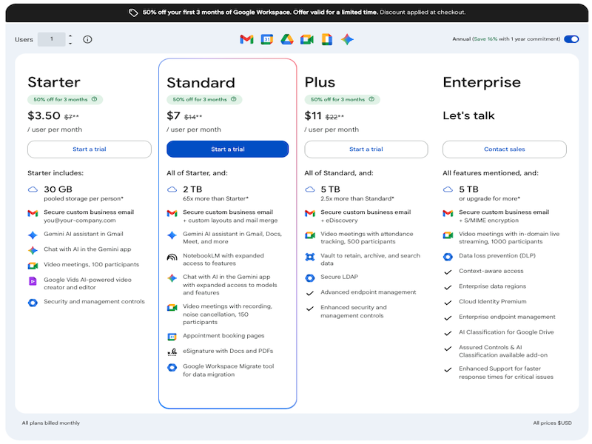Click Contact sales for Enterprise plan
Image resolution: width=592 pixels, height=444 pixels.
pos(505,149)
